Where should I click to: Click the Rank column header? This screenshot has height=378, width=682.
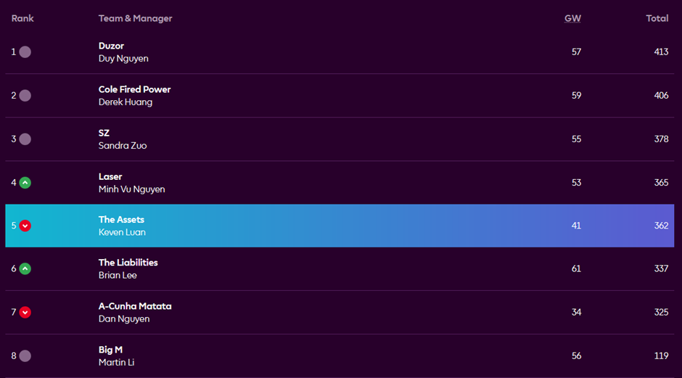(22, 18)
